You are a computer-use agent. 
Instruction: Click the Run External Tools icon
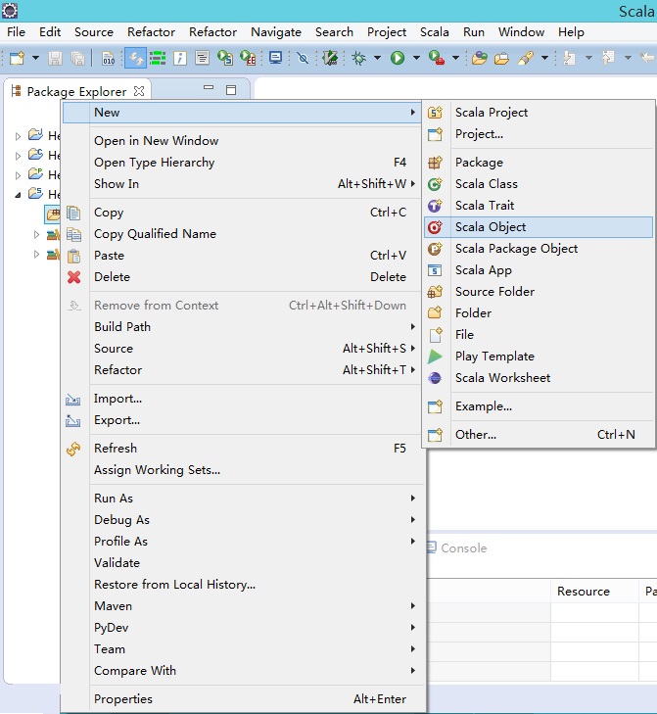coord(436,59)
